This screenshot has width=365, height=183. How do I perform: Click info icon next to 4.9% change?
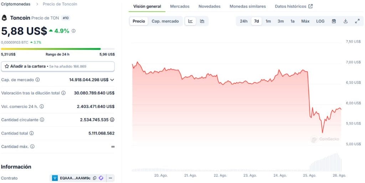pyautogui.click(x=73, y=31)
